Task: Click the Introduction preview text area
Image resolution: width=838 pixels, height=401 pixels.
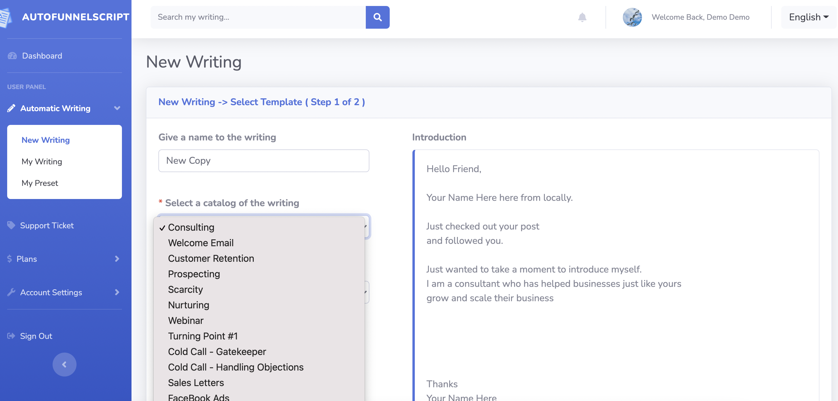Action: pos(615,275)
